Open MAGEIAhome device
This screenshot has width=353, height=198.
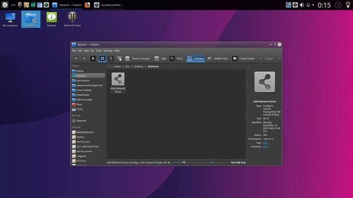click(x=88, y=132)
